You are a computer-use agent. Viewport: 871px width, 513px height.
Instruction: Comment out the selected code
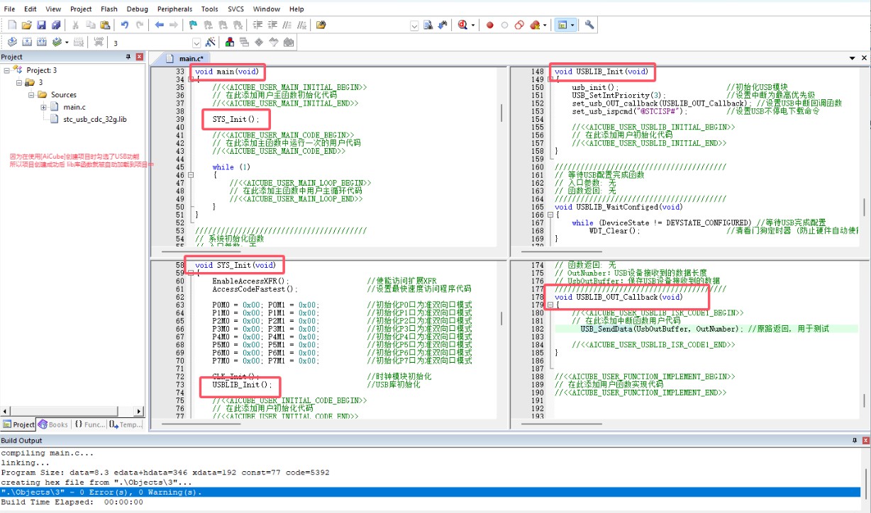click(x=287, y=25)
